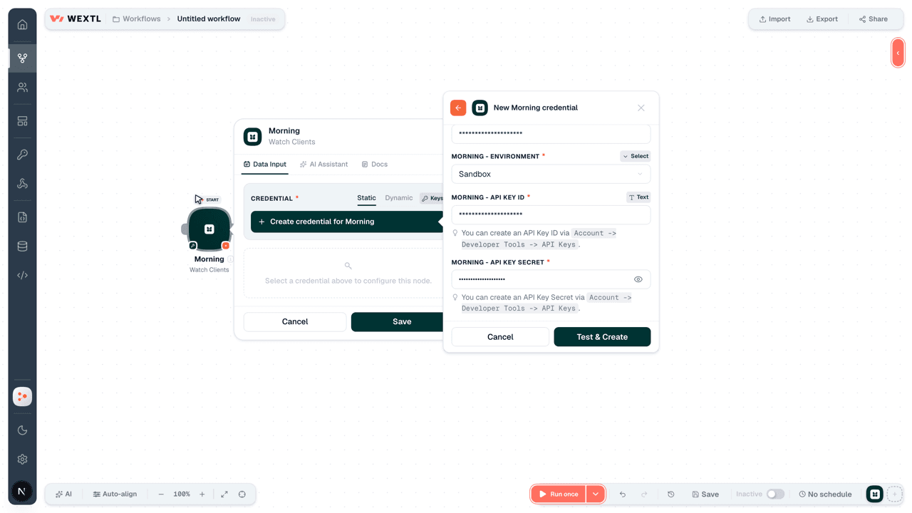Cancel the Morning node configuration panel
912x513 pixels.
pos(295,322)
